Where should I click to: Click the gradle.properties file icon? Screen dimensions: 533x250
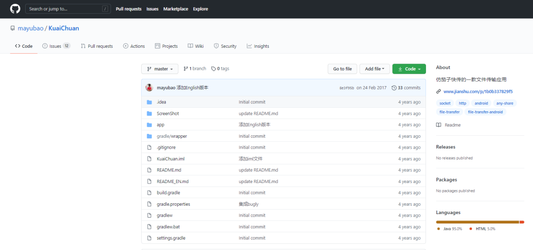[149, 204]
